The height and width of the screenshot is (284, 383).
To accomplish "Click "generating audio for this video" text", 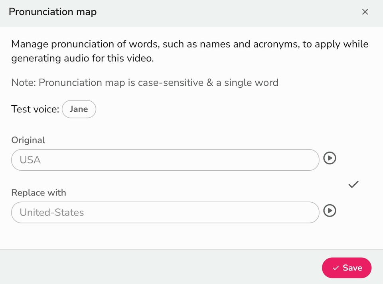I will coord(82,59).
